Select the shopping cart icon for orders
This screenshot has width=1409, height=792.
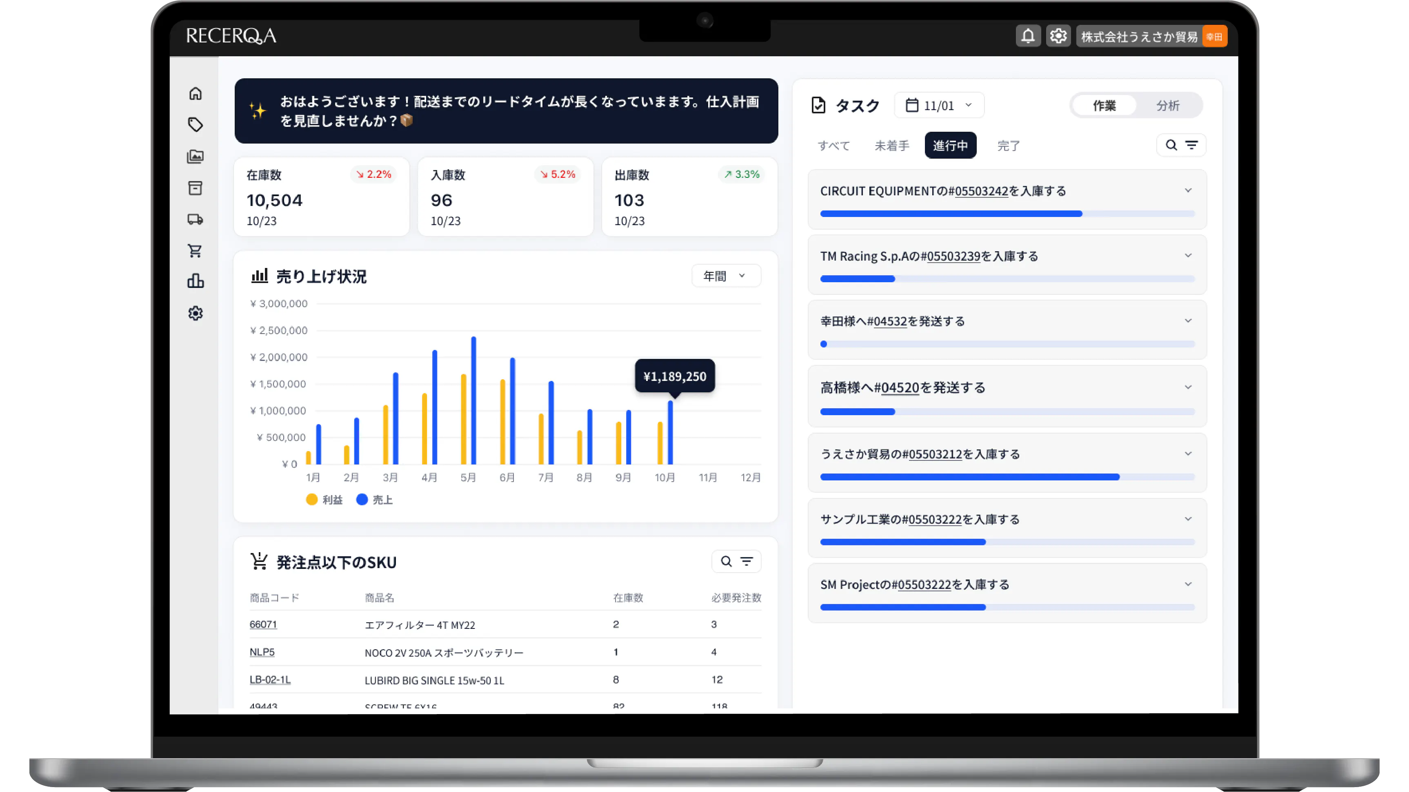tap(195, 250)
